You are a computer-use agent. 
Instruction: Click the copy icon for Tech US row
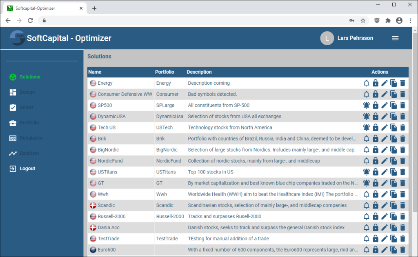pyautogui.click(x=394, y=127)
